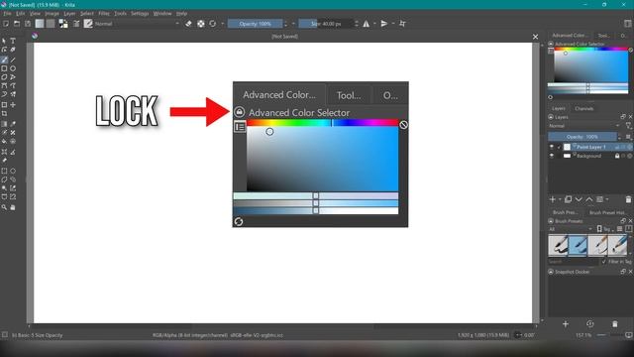
Task: Toggle the lock on the Background layer
Action: [x=617, y=156]
